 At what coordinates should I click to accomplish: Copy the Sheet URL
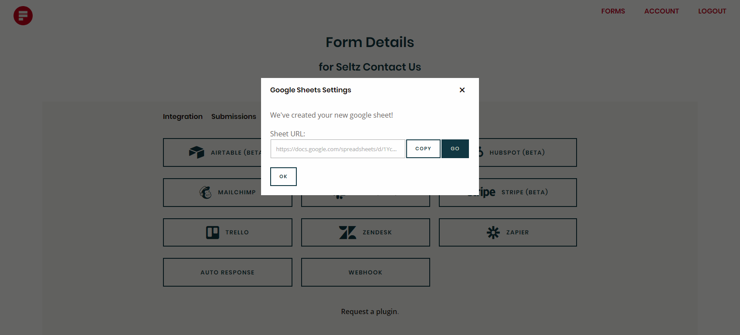point(423,149)
